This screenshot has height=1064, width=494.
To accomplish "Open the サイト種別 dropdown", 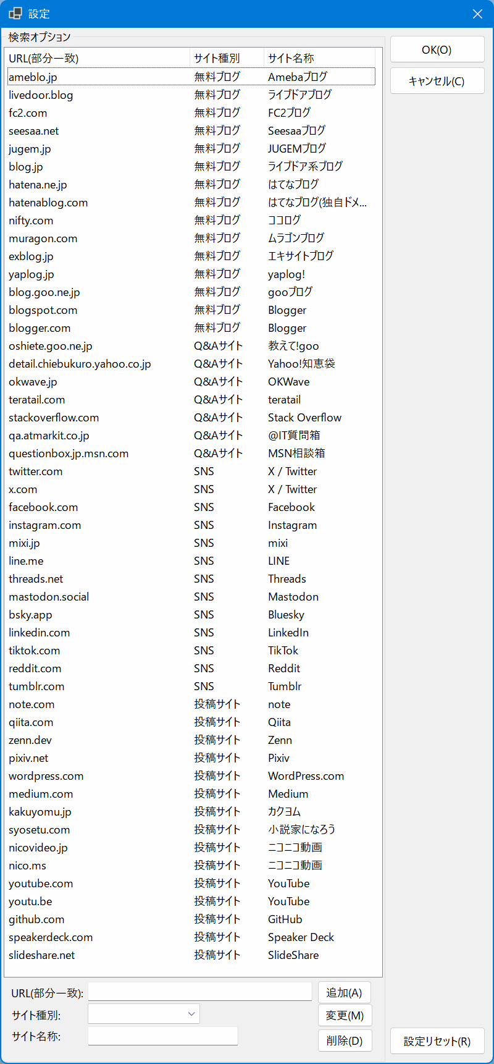I will point(144,1014).
